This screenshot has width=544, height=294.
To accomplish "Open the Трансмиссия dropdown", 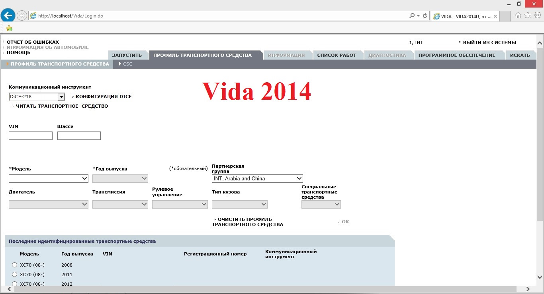I will (x=120, y=204).
